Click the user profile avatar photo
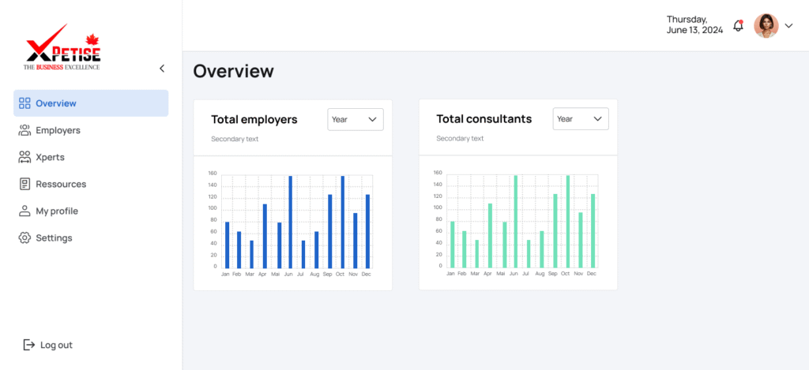This screenshot has width=809, height=370. tap(766, 26)
